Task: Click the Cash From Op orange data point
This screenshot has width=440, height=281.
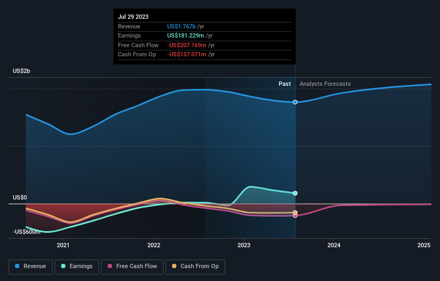Action: tap(295, 213)
